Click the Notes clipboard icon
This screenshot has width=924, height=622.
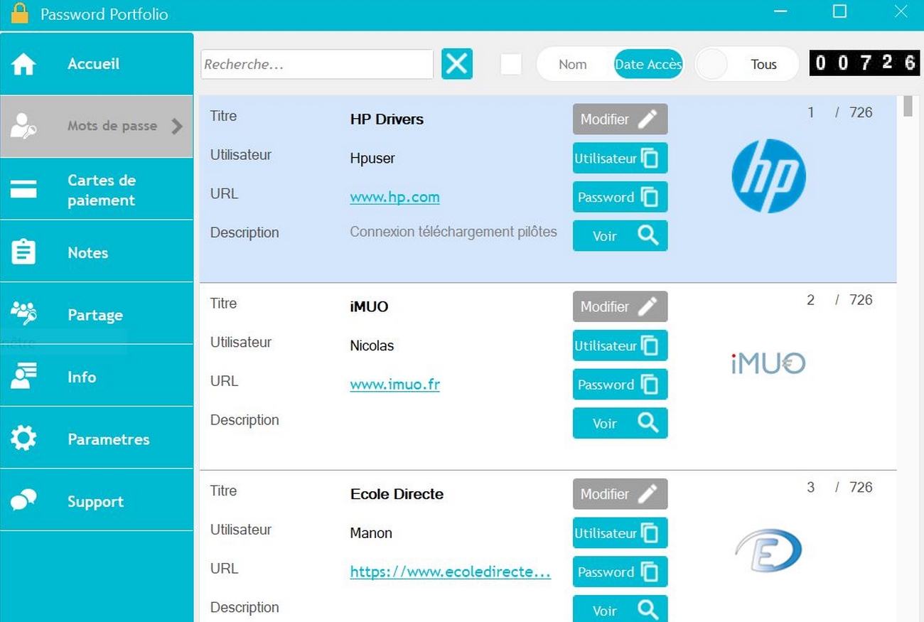(23, 252)
